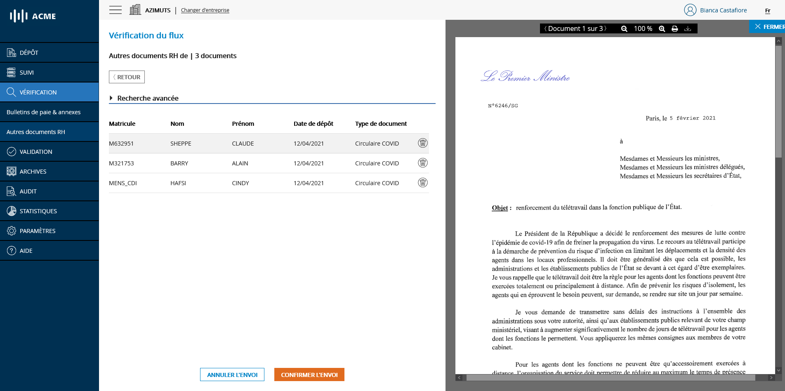The width and height of the screenshot is (785, 391).
Task: Click the Changer d'entreprise link
Action: pos(205,10)
